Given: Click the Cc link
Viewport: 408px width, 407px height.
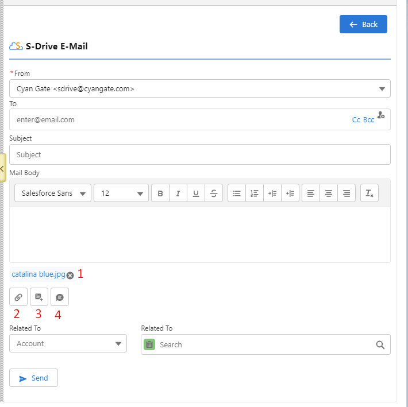Looking at the screenshot, I should pos(356,120).
